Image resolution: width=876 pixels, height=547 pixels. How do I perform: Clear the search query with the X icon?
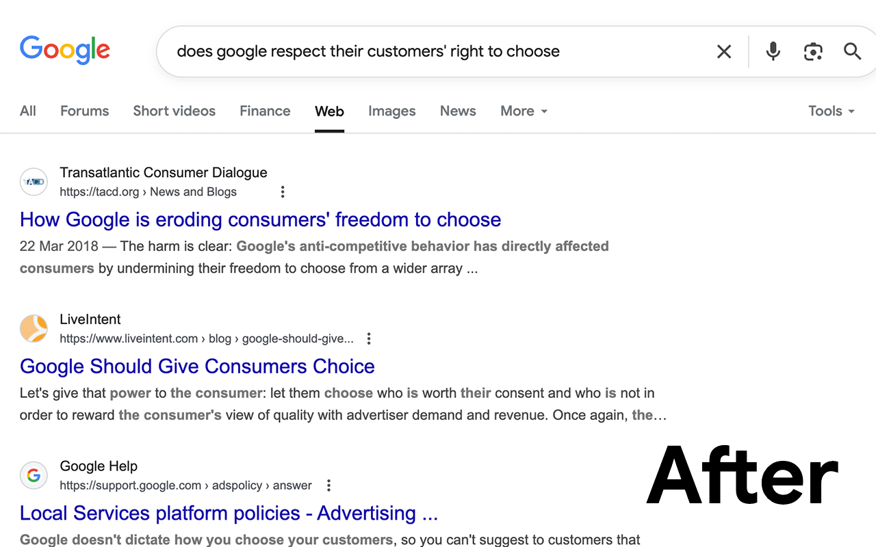724,51
